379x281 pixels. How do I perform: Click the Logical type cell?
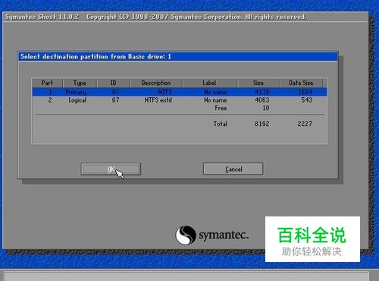[x=77, y=100]
